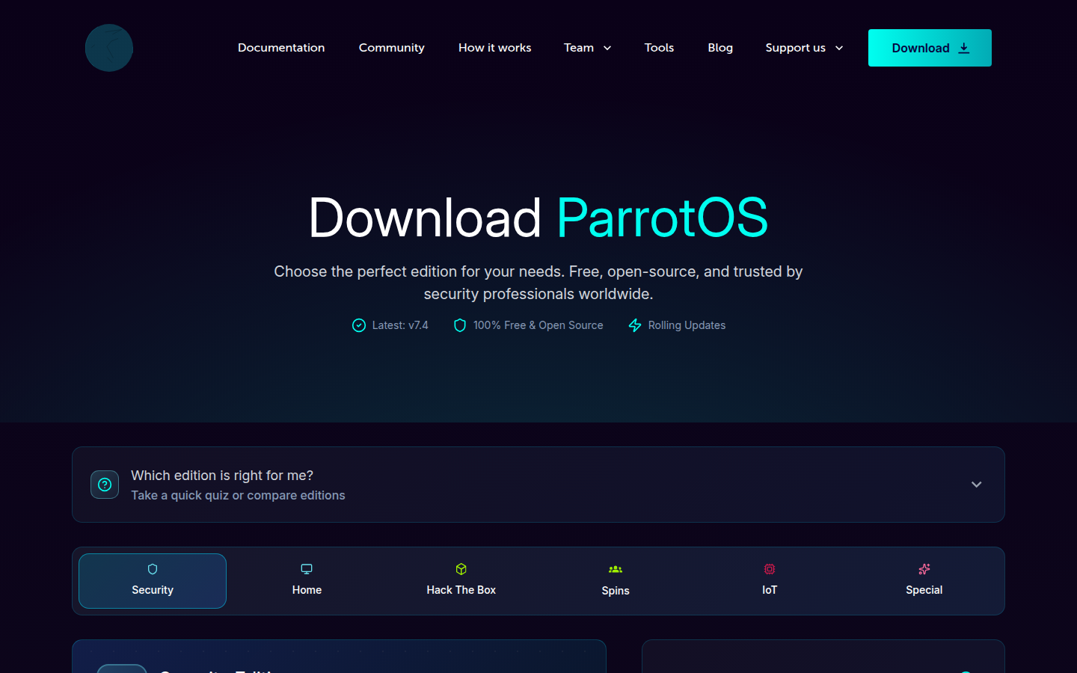
Task: Click the people icon above the Spins label
Action: [x=616, y=569]
